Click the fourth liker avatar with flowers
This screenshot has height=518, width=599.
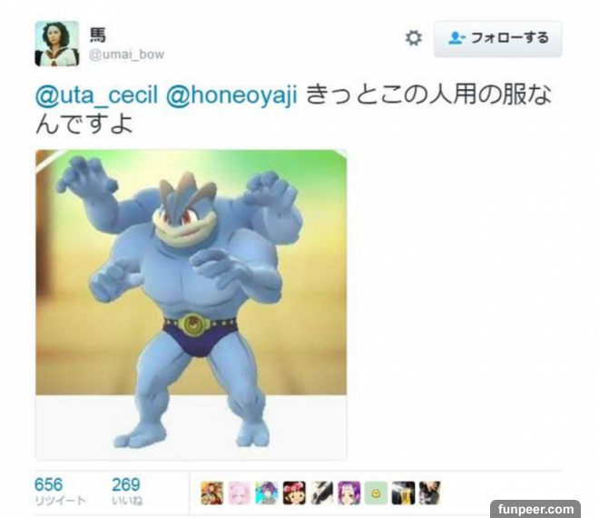294,493
